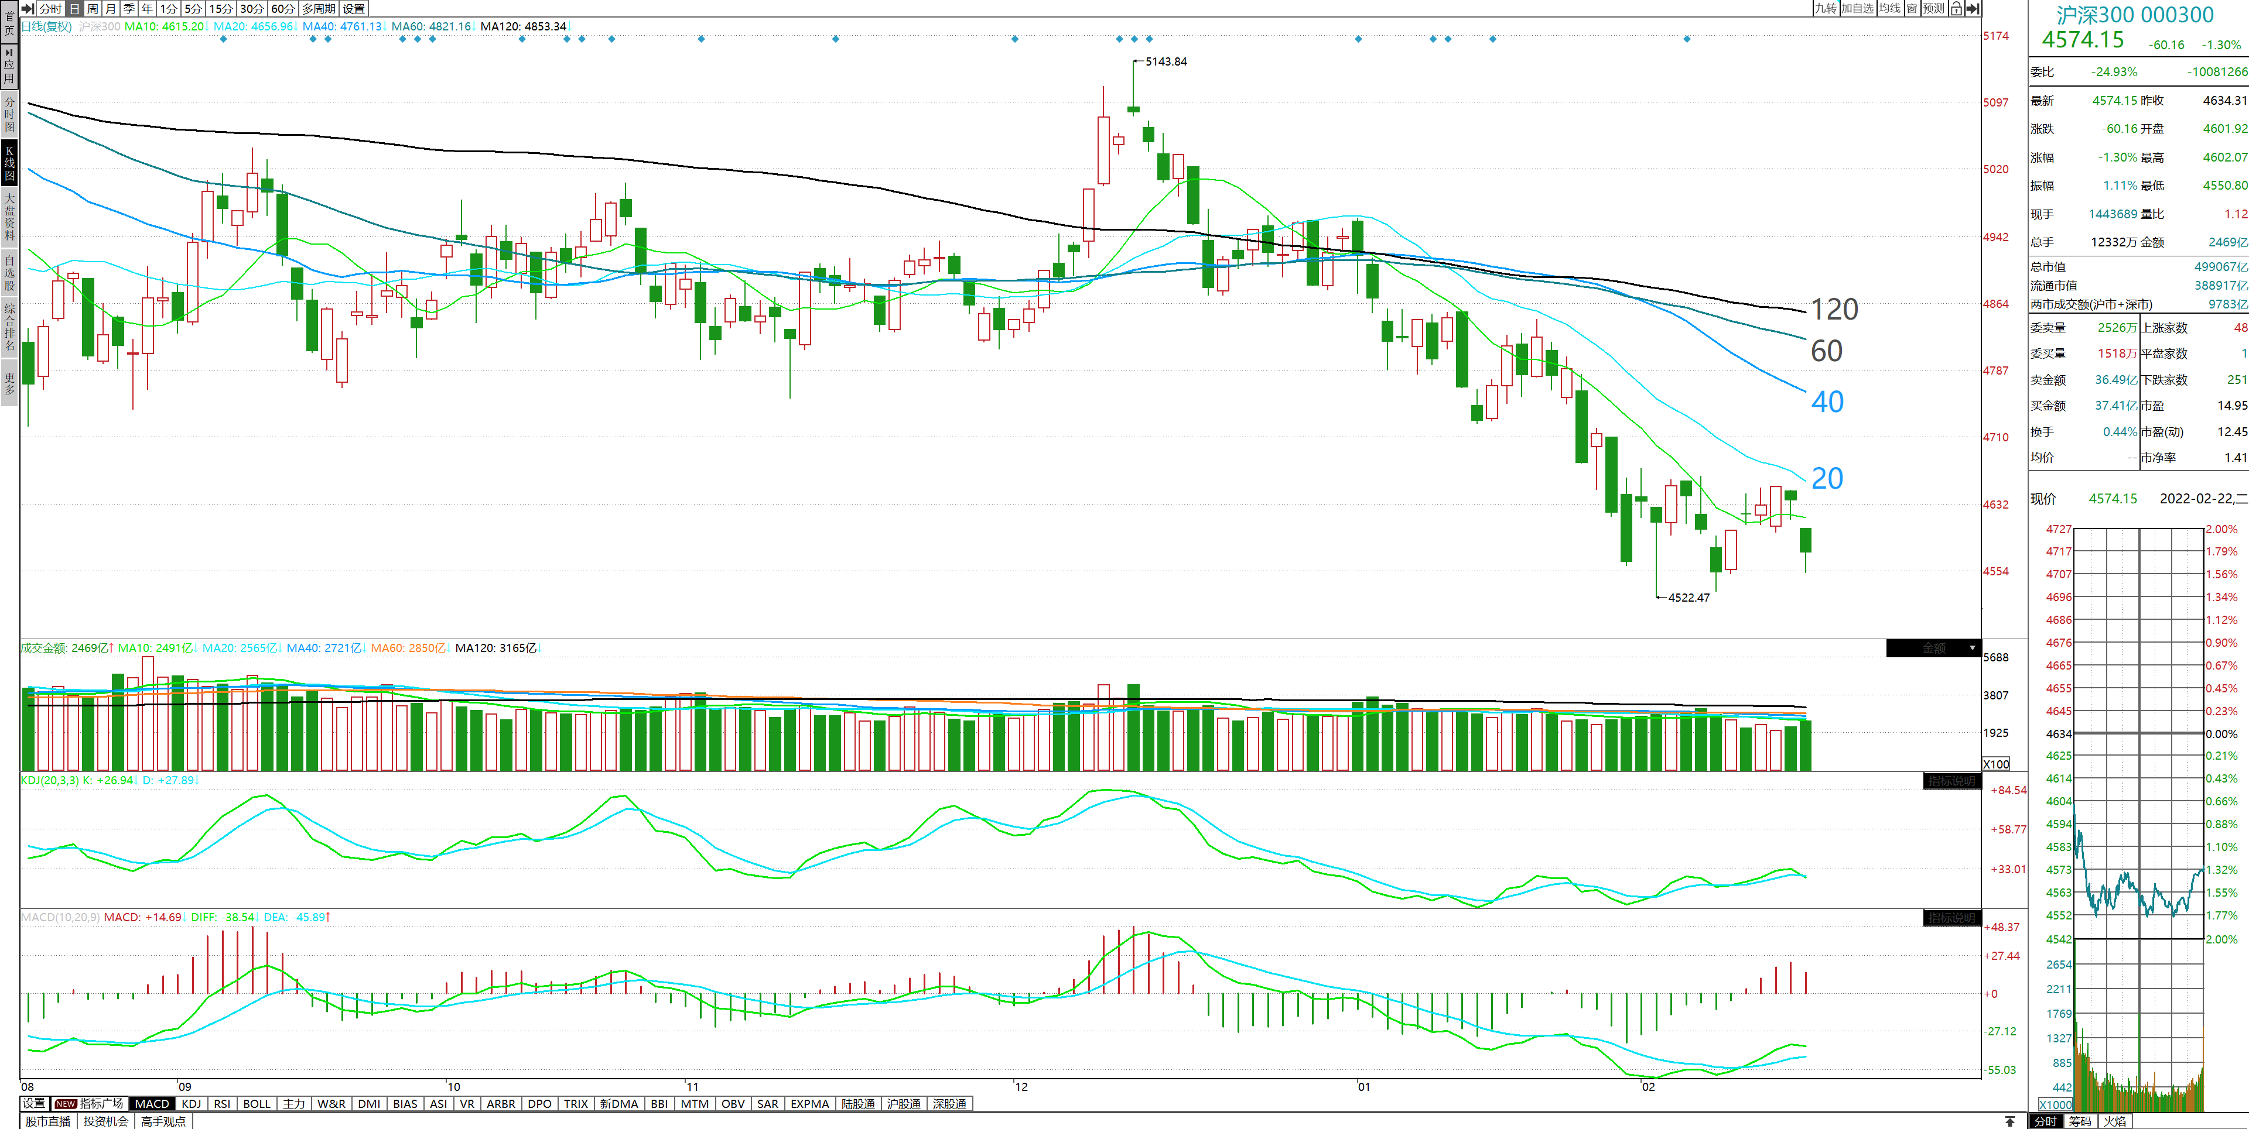The width and height of the screenshot is (2249, 1129).
Task: Open 综合排名 in the left sidebar
Action: pyautogui.click(x=9, y=327)
